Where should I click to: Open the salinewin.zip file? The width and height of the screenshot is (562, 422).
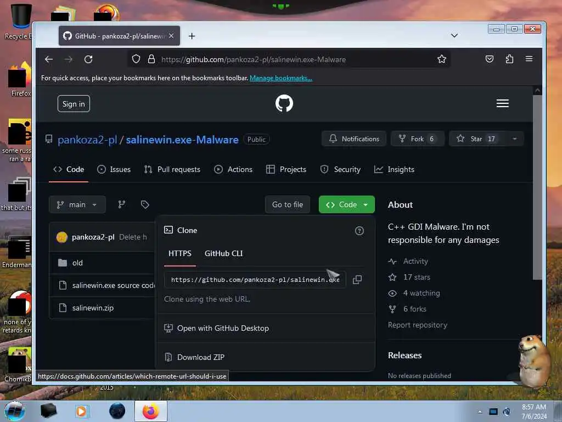(x=93, y=308)
